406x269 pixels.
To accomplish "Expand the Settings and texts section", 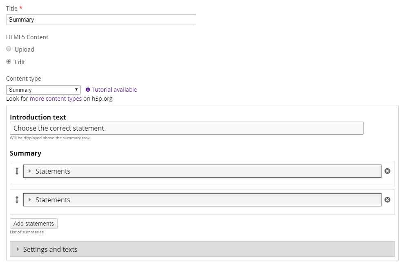I will click(202, 249).
